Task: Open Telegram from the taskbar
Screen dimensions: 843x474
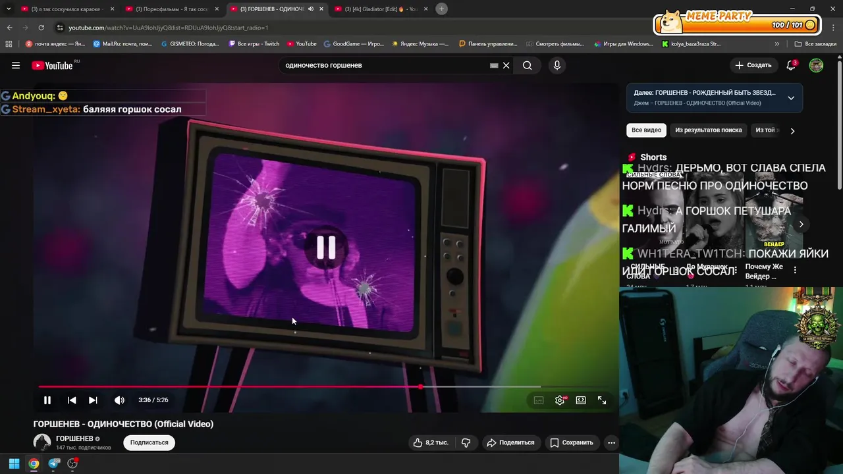Action: click(x=54, y=463)
